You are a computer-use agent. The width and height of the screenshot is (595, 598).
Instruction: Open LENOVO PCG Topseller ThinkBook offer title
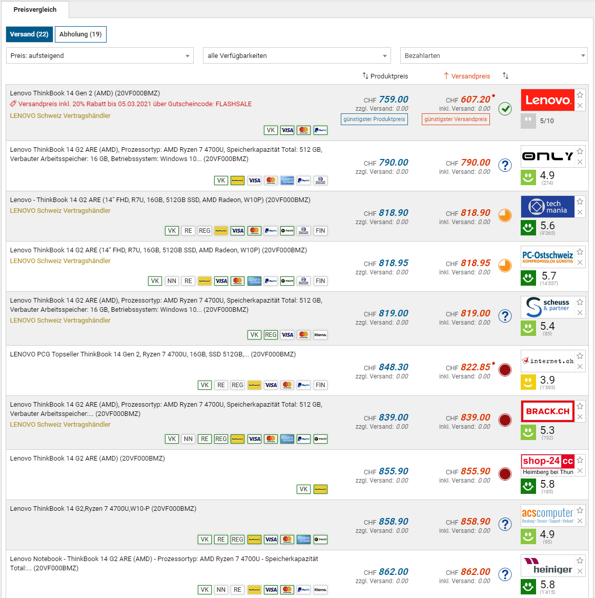[x=153, y=354]
